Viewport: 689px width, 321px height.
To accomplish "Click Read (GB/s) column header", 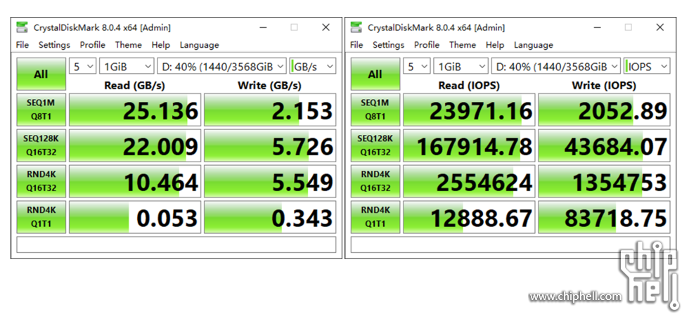I will pos(134,85).
